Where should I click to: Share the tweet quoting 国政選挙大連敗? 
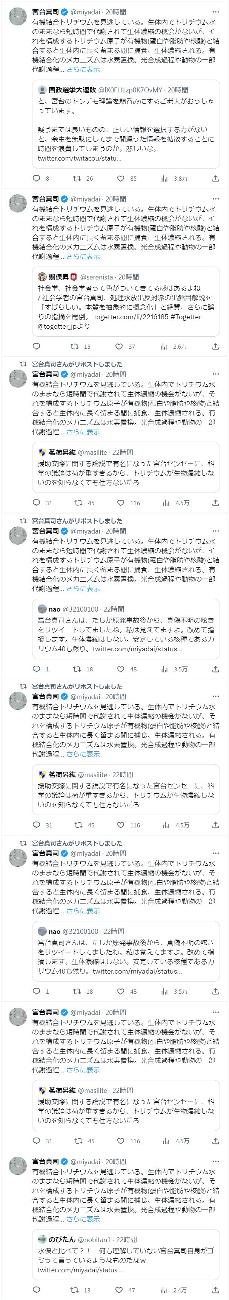coord(215,178)
